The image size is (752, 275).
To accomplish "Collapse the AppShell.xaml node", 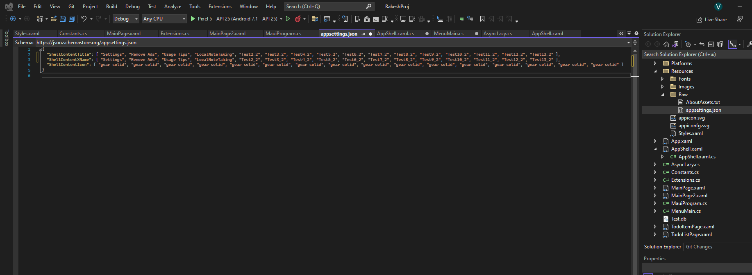I will pos(655,149).
